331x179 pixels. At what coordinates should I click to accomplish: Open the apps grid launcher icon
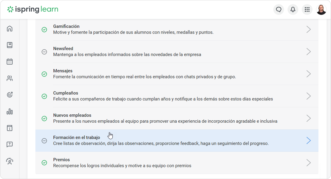pyautogui.click(x=307, y=9)
